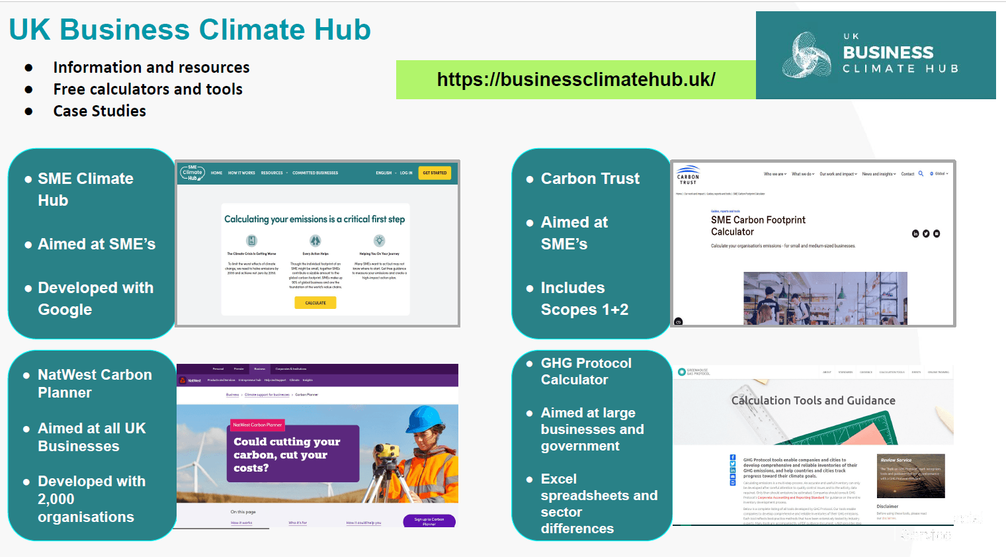This screenshot has height=557, width=1006.
Task: Click 'Information and resources' bullet text
Action: 151,67
